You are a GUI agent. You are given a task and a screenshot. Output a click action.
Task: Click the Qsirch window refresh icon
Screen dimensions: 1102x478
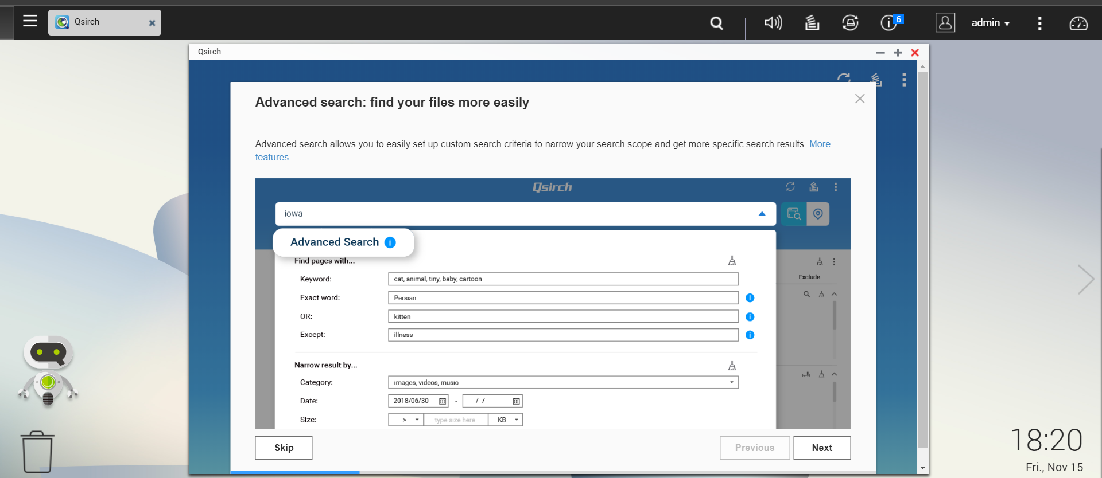coord(843,79)
